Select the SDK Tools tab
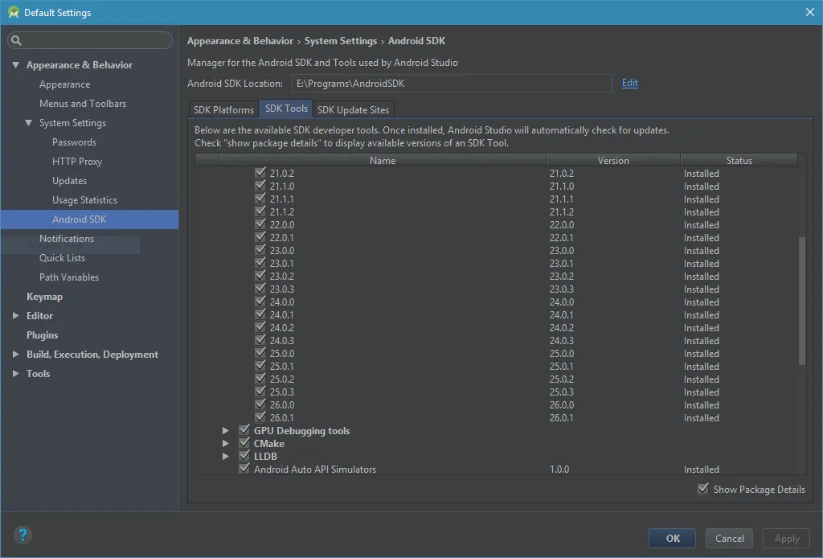The image size is (823, 558). [x=286, y=109]
